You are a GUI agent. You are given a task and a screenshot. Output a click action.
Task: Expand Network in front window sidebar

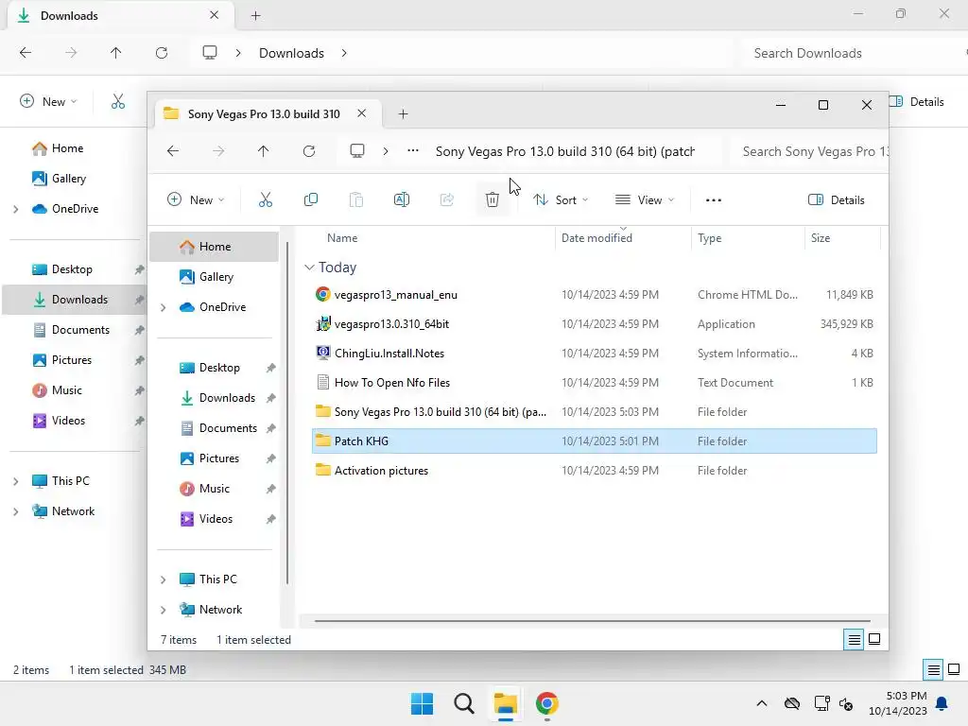coord(163,610)
